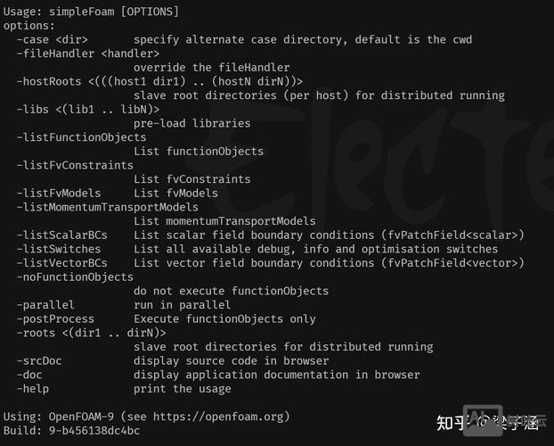Click the -listFunctionObjects option
The width and height of the screenshot is (554, 446).
point(81,137)
